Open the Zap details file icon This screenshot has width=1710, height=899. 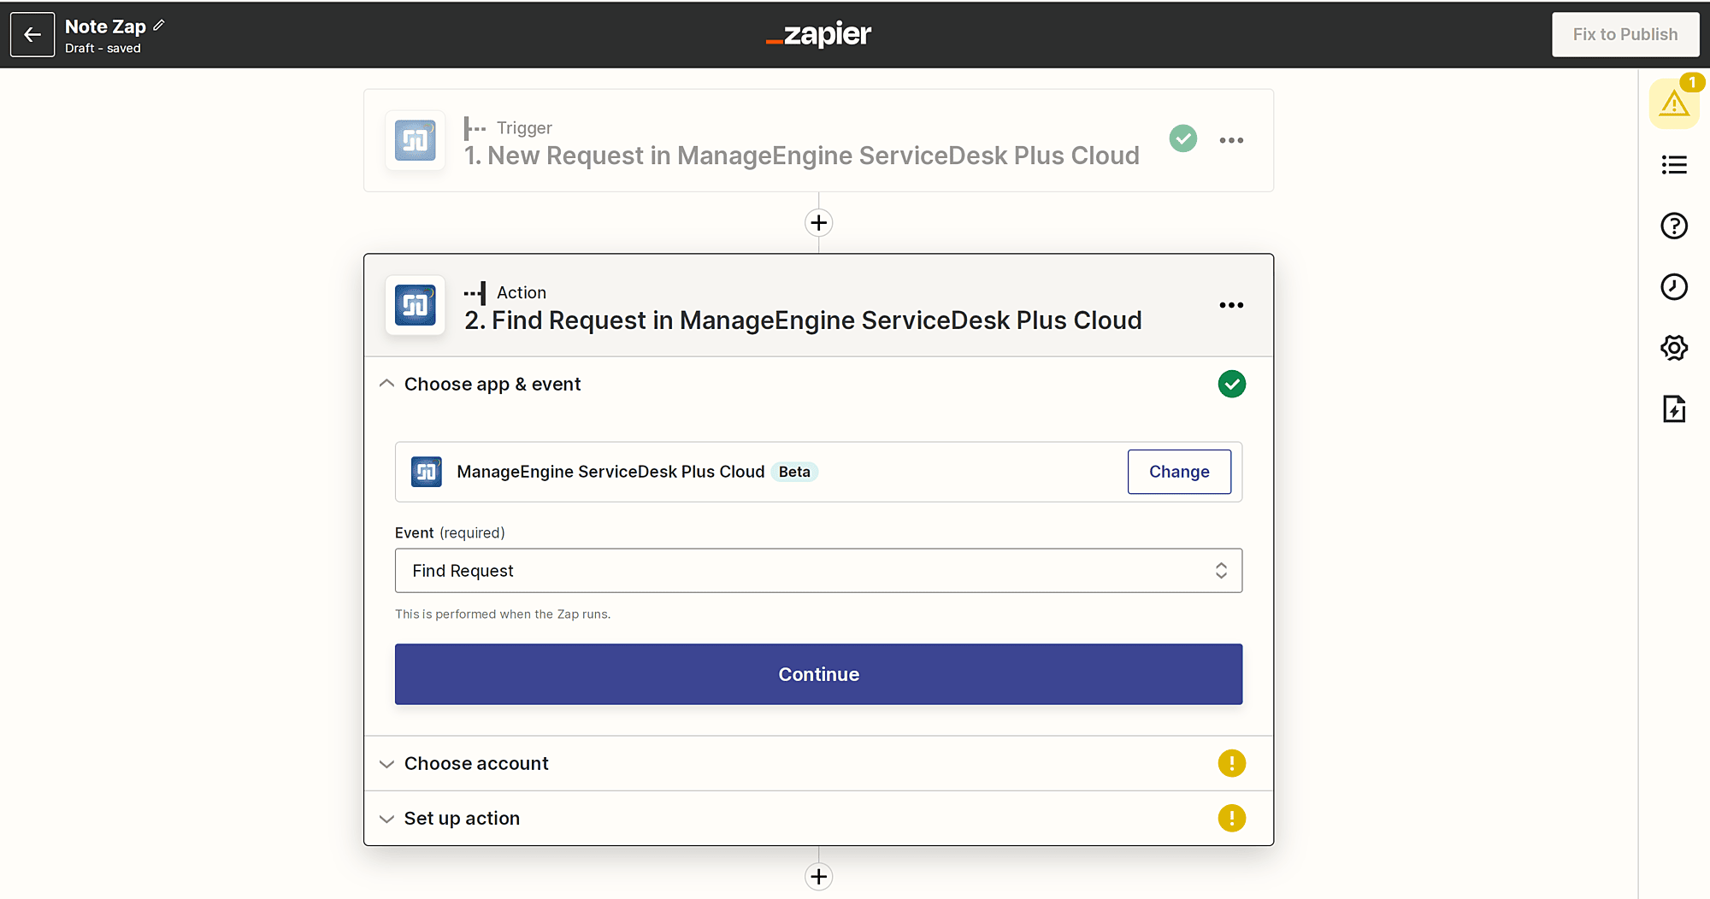point(1674,409)
